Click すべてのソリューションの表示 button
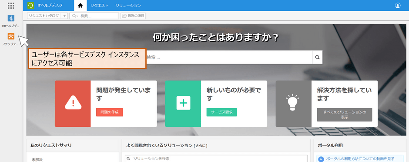 click(345, 114)
